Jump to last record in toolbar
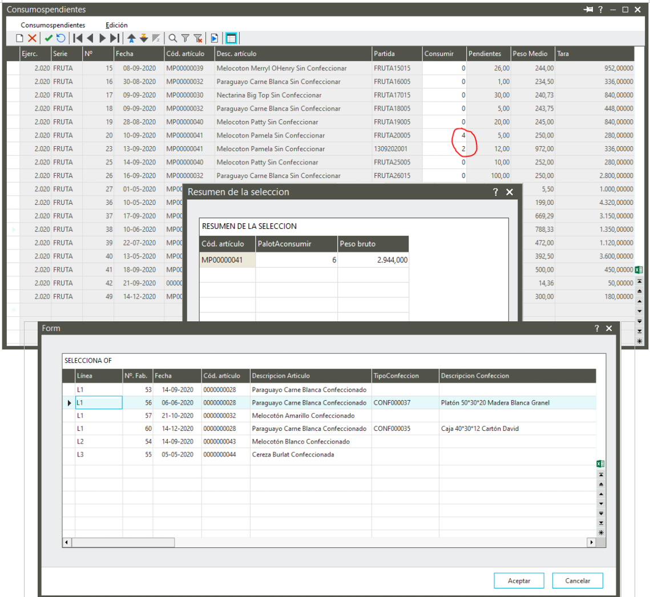 [115, 38]
